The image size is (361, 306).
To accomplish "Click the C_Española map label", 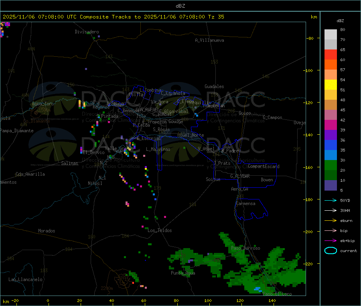I will pos(173,93).
